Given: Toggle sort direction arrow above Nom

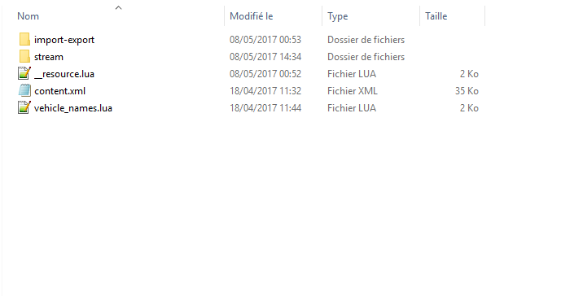Looking at the screenshot, I should click(119, 7).
